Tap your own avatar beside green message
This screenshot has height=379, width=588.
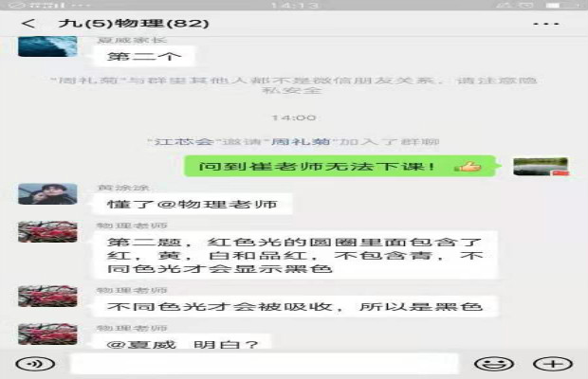[541, 167]
